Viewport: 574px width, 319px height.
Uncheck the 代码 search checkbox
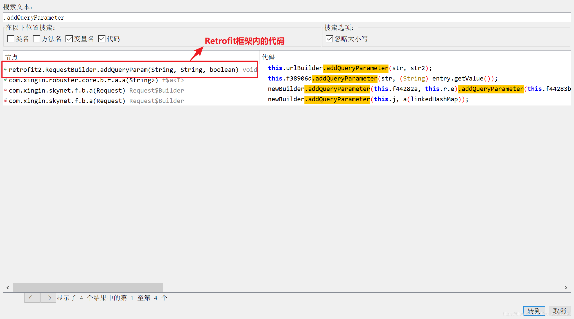(x=102, y=39)
